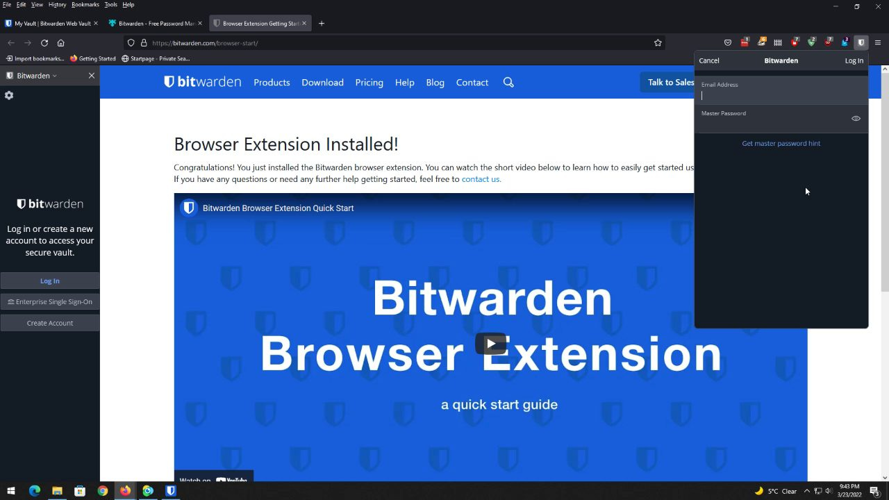The width and height of the screenshot is (889, 500).
Task: Open the Firefox hamburger application menu
Action: tap(878, 42)
